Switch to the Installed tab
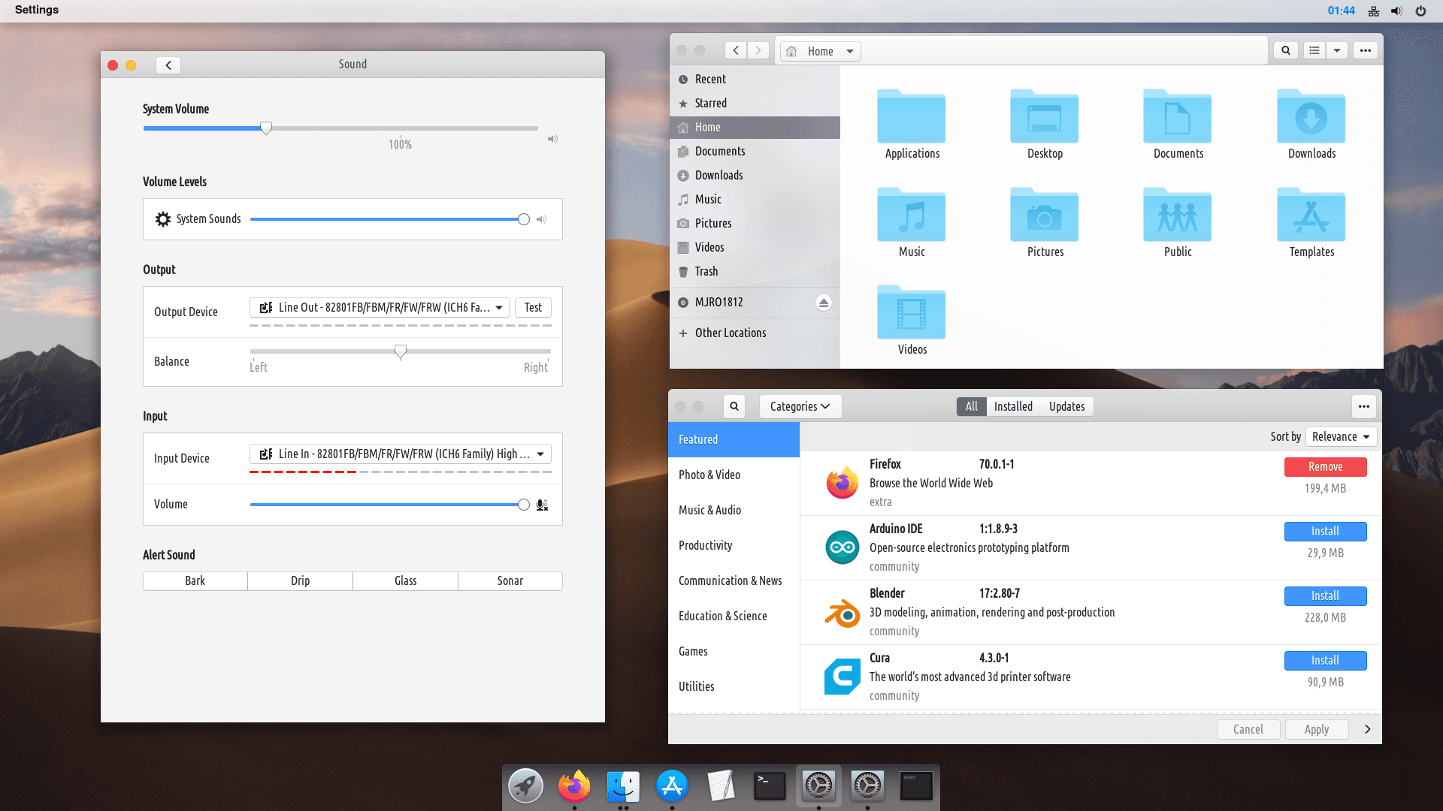Screen dimensions: 1443x811 1013,406
